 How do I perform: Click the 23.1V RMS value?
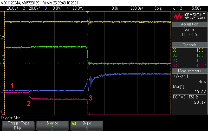click(200, 102)
